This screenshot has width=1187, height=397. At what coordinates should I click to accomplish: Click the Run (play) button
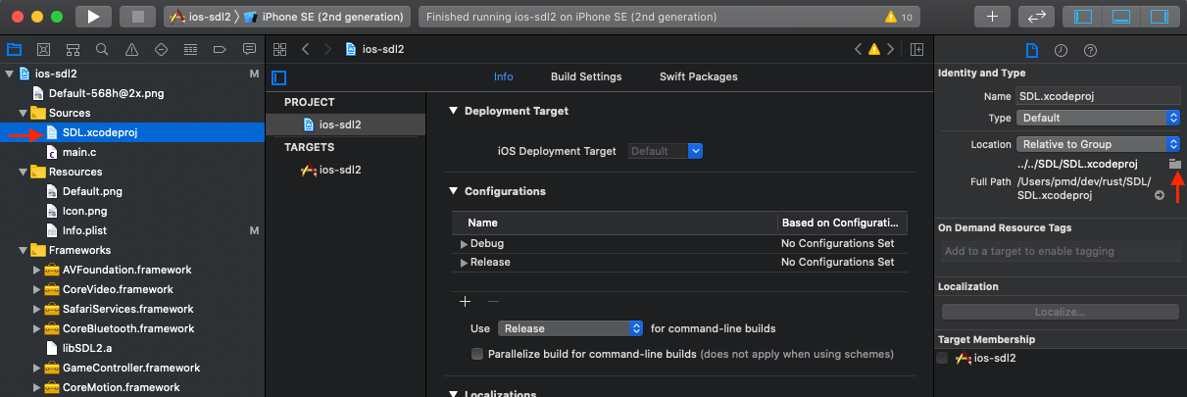tap(93, 17)
